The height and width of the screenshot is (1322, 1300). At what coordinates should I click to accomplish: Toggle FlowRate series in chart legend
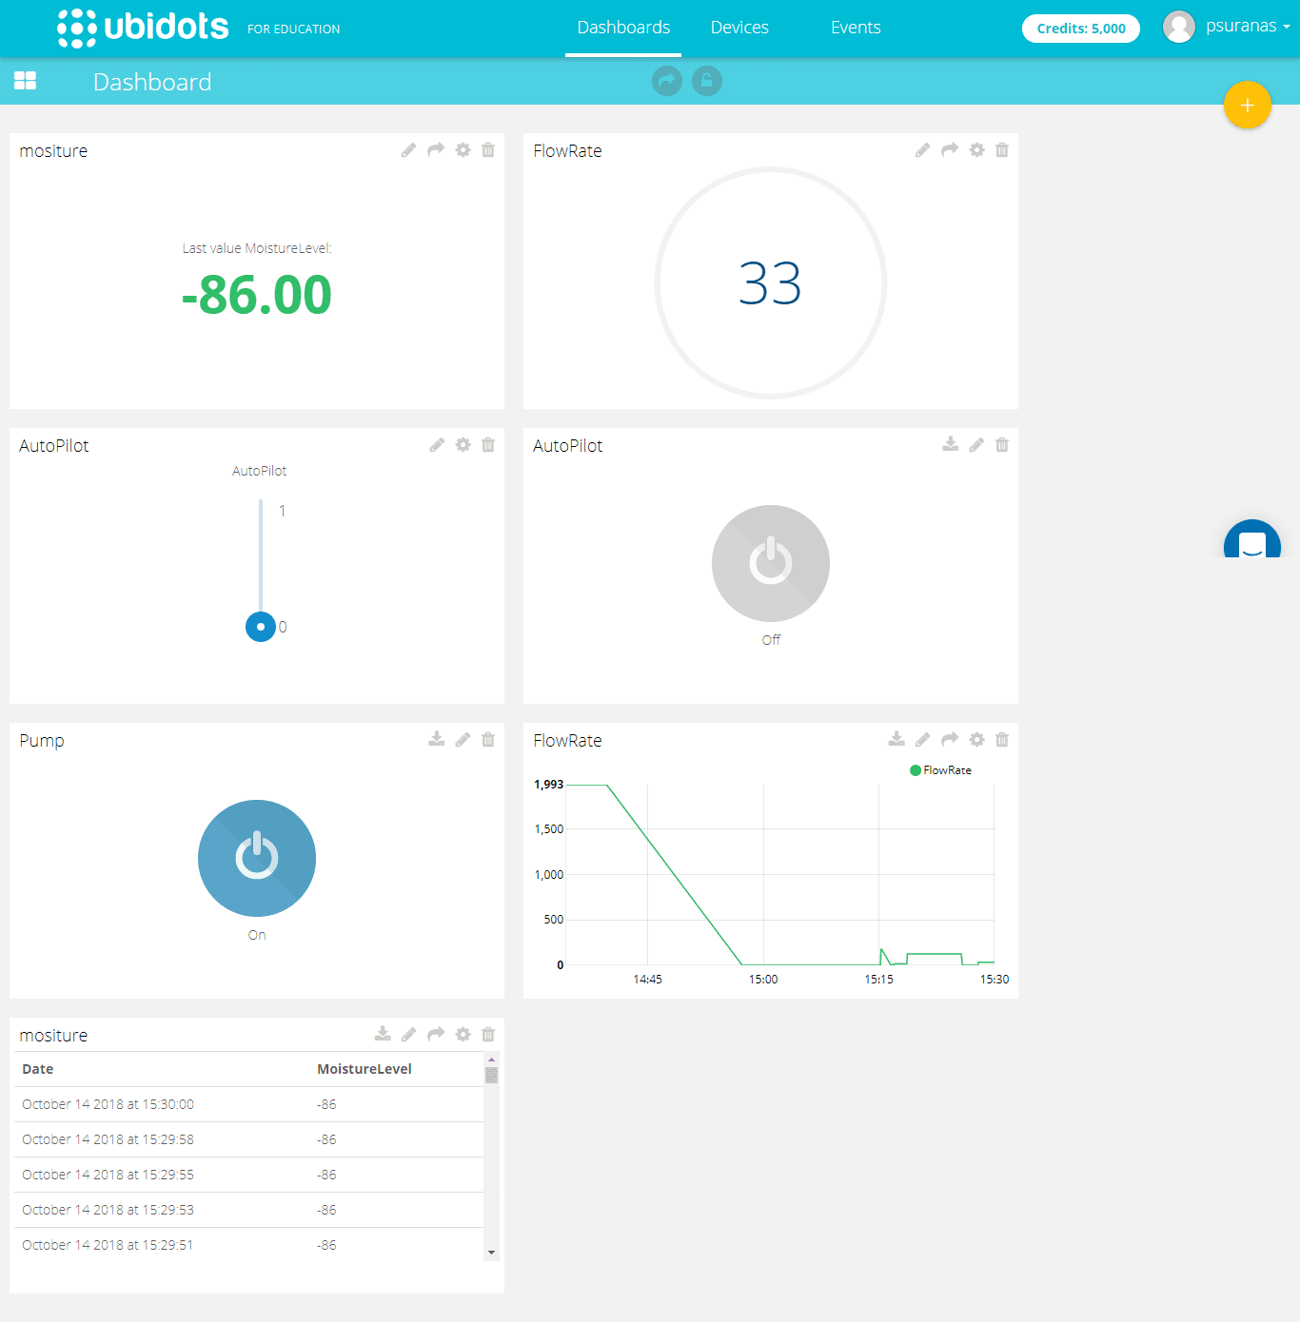click(941, 770)
